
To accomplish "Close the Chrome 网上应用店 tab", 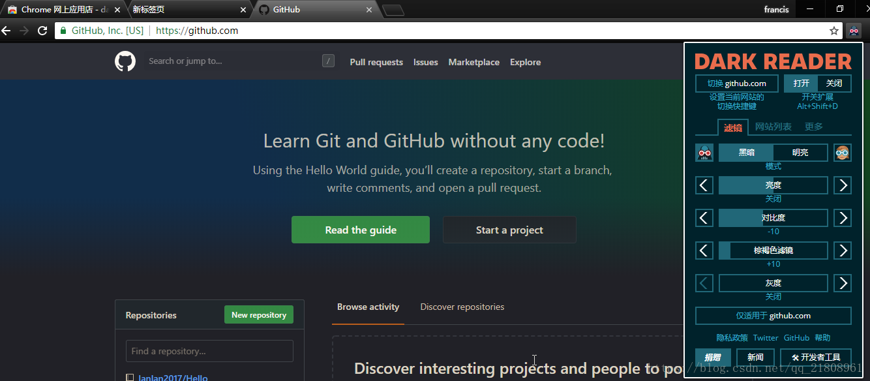I will click(117, 10).
